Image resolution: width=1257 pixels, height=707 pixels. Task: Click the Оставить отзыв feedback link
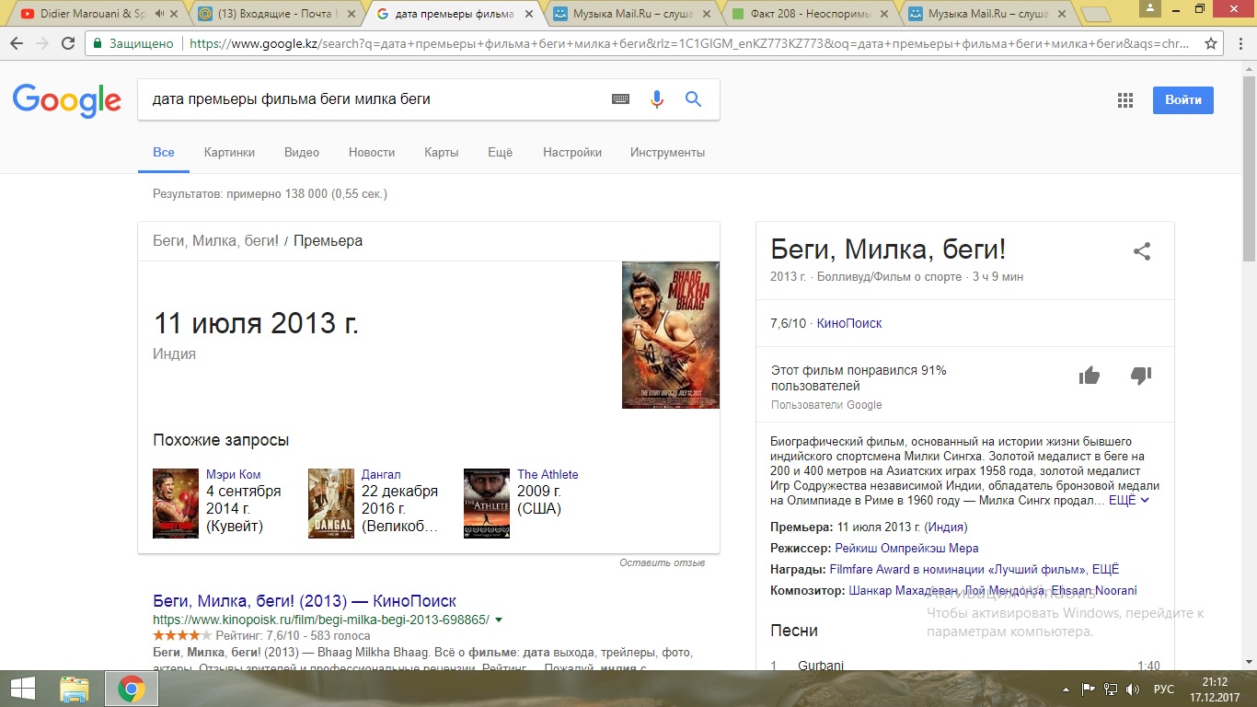(x=663, y=562)
